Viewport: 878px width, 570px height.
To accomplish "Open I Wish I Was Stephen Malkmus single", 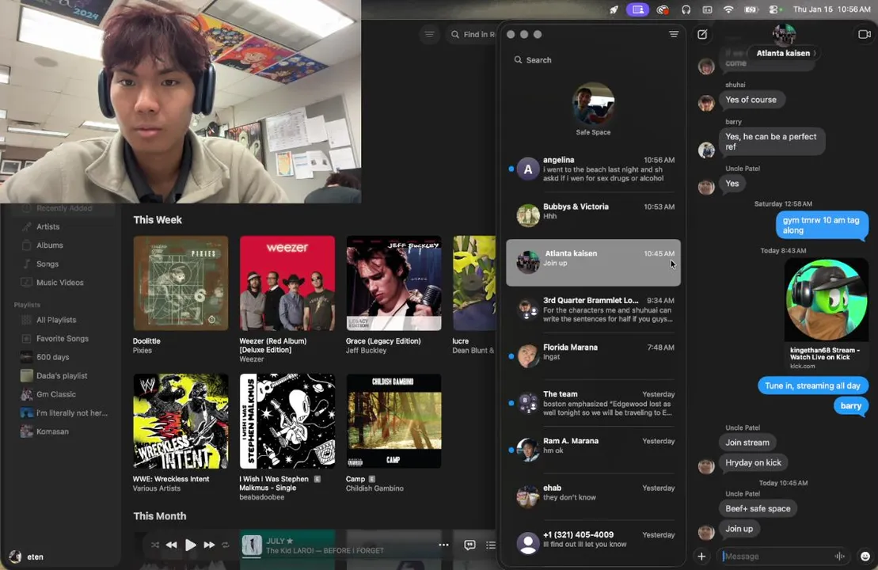I will (x=287, y=421).
